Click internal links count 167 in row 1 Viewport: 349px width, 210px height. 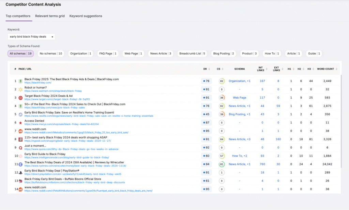(262, 81)
